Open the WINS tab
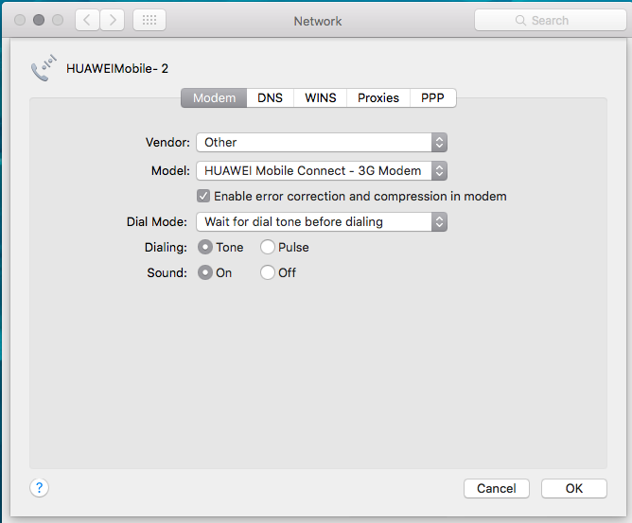 [321, 98]
